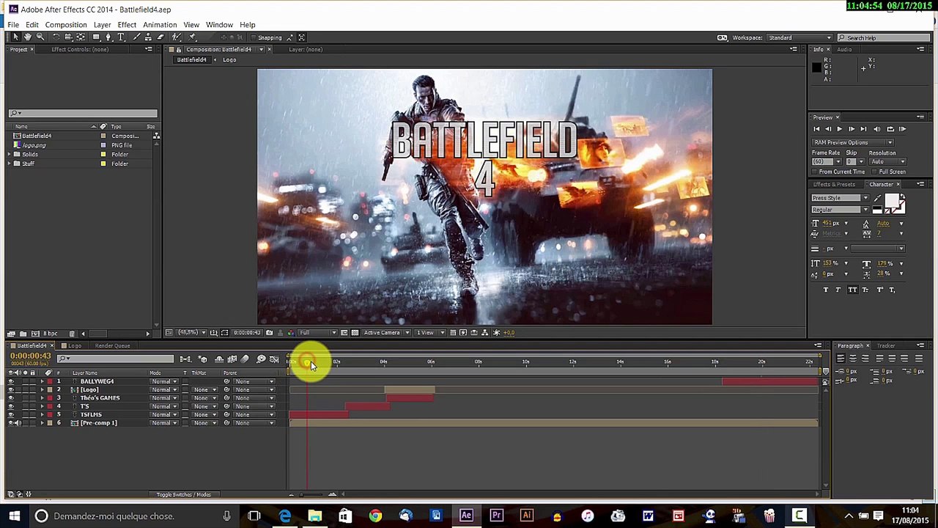Select the Zoom magnifier tool
Screen dimensions: 938x528
[40, 37]
